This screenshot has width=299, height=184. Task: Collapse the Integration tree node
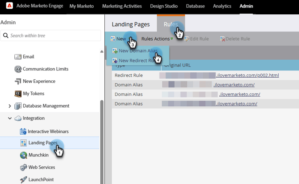10,118
